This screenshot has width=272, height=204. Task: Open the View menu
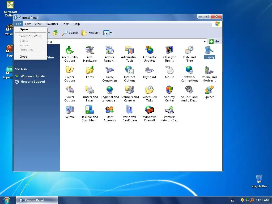pyautogui.click(x=38, y=24)
